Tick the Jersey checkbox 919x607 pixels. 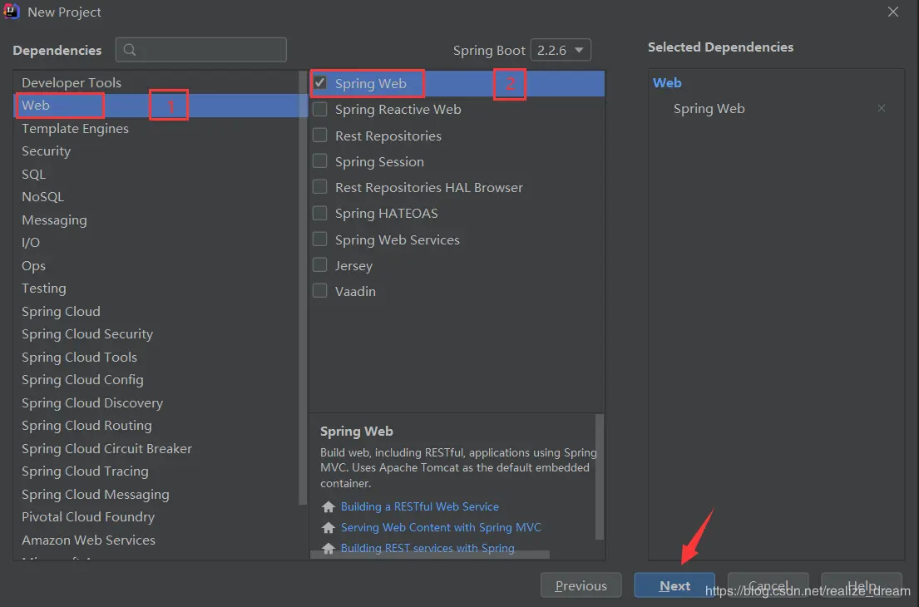pos(320,264)
